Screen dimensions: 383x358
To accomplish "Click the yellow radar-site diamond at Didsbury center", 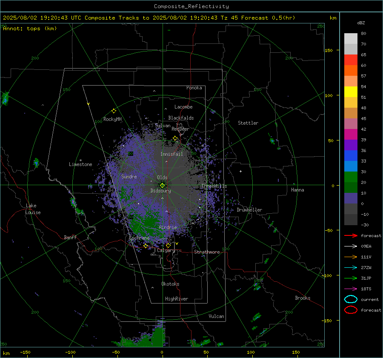I will (162, 185).
